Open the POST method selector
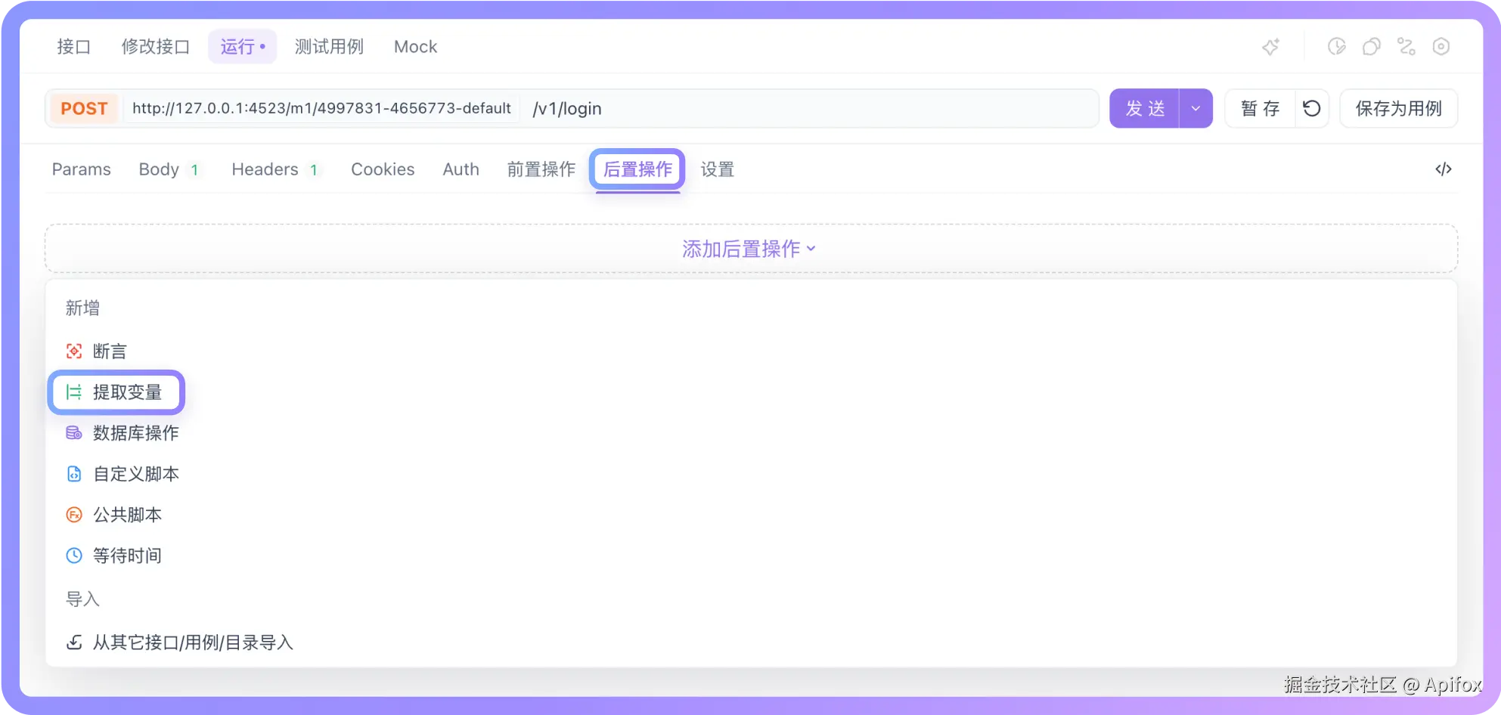1501x715 pixels. tap(84, 108)
